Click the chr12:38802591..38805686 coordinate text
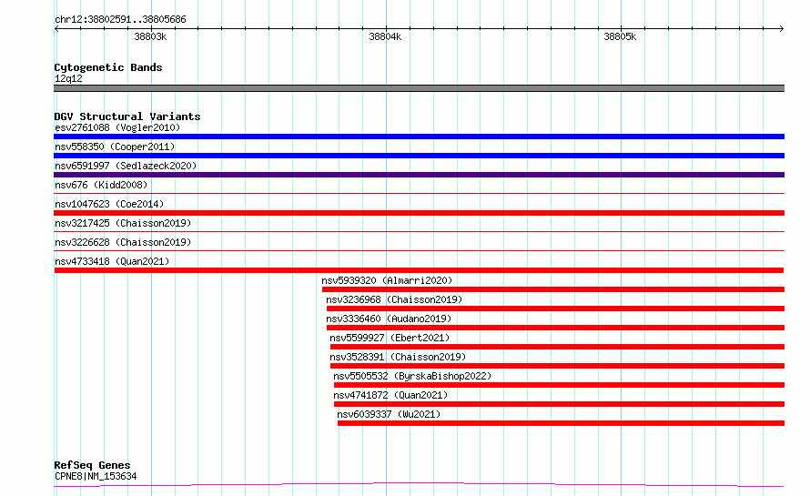 (x=120, y=20)
